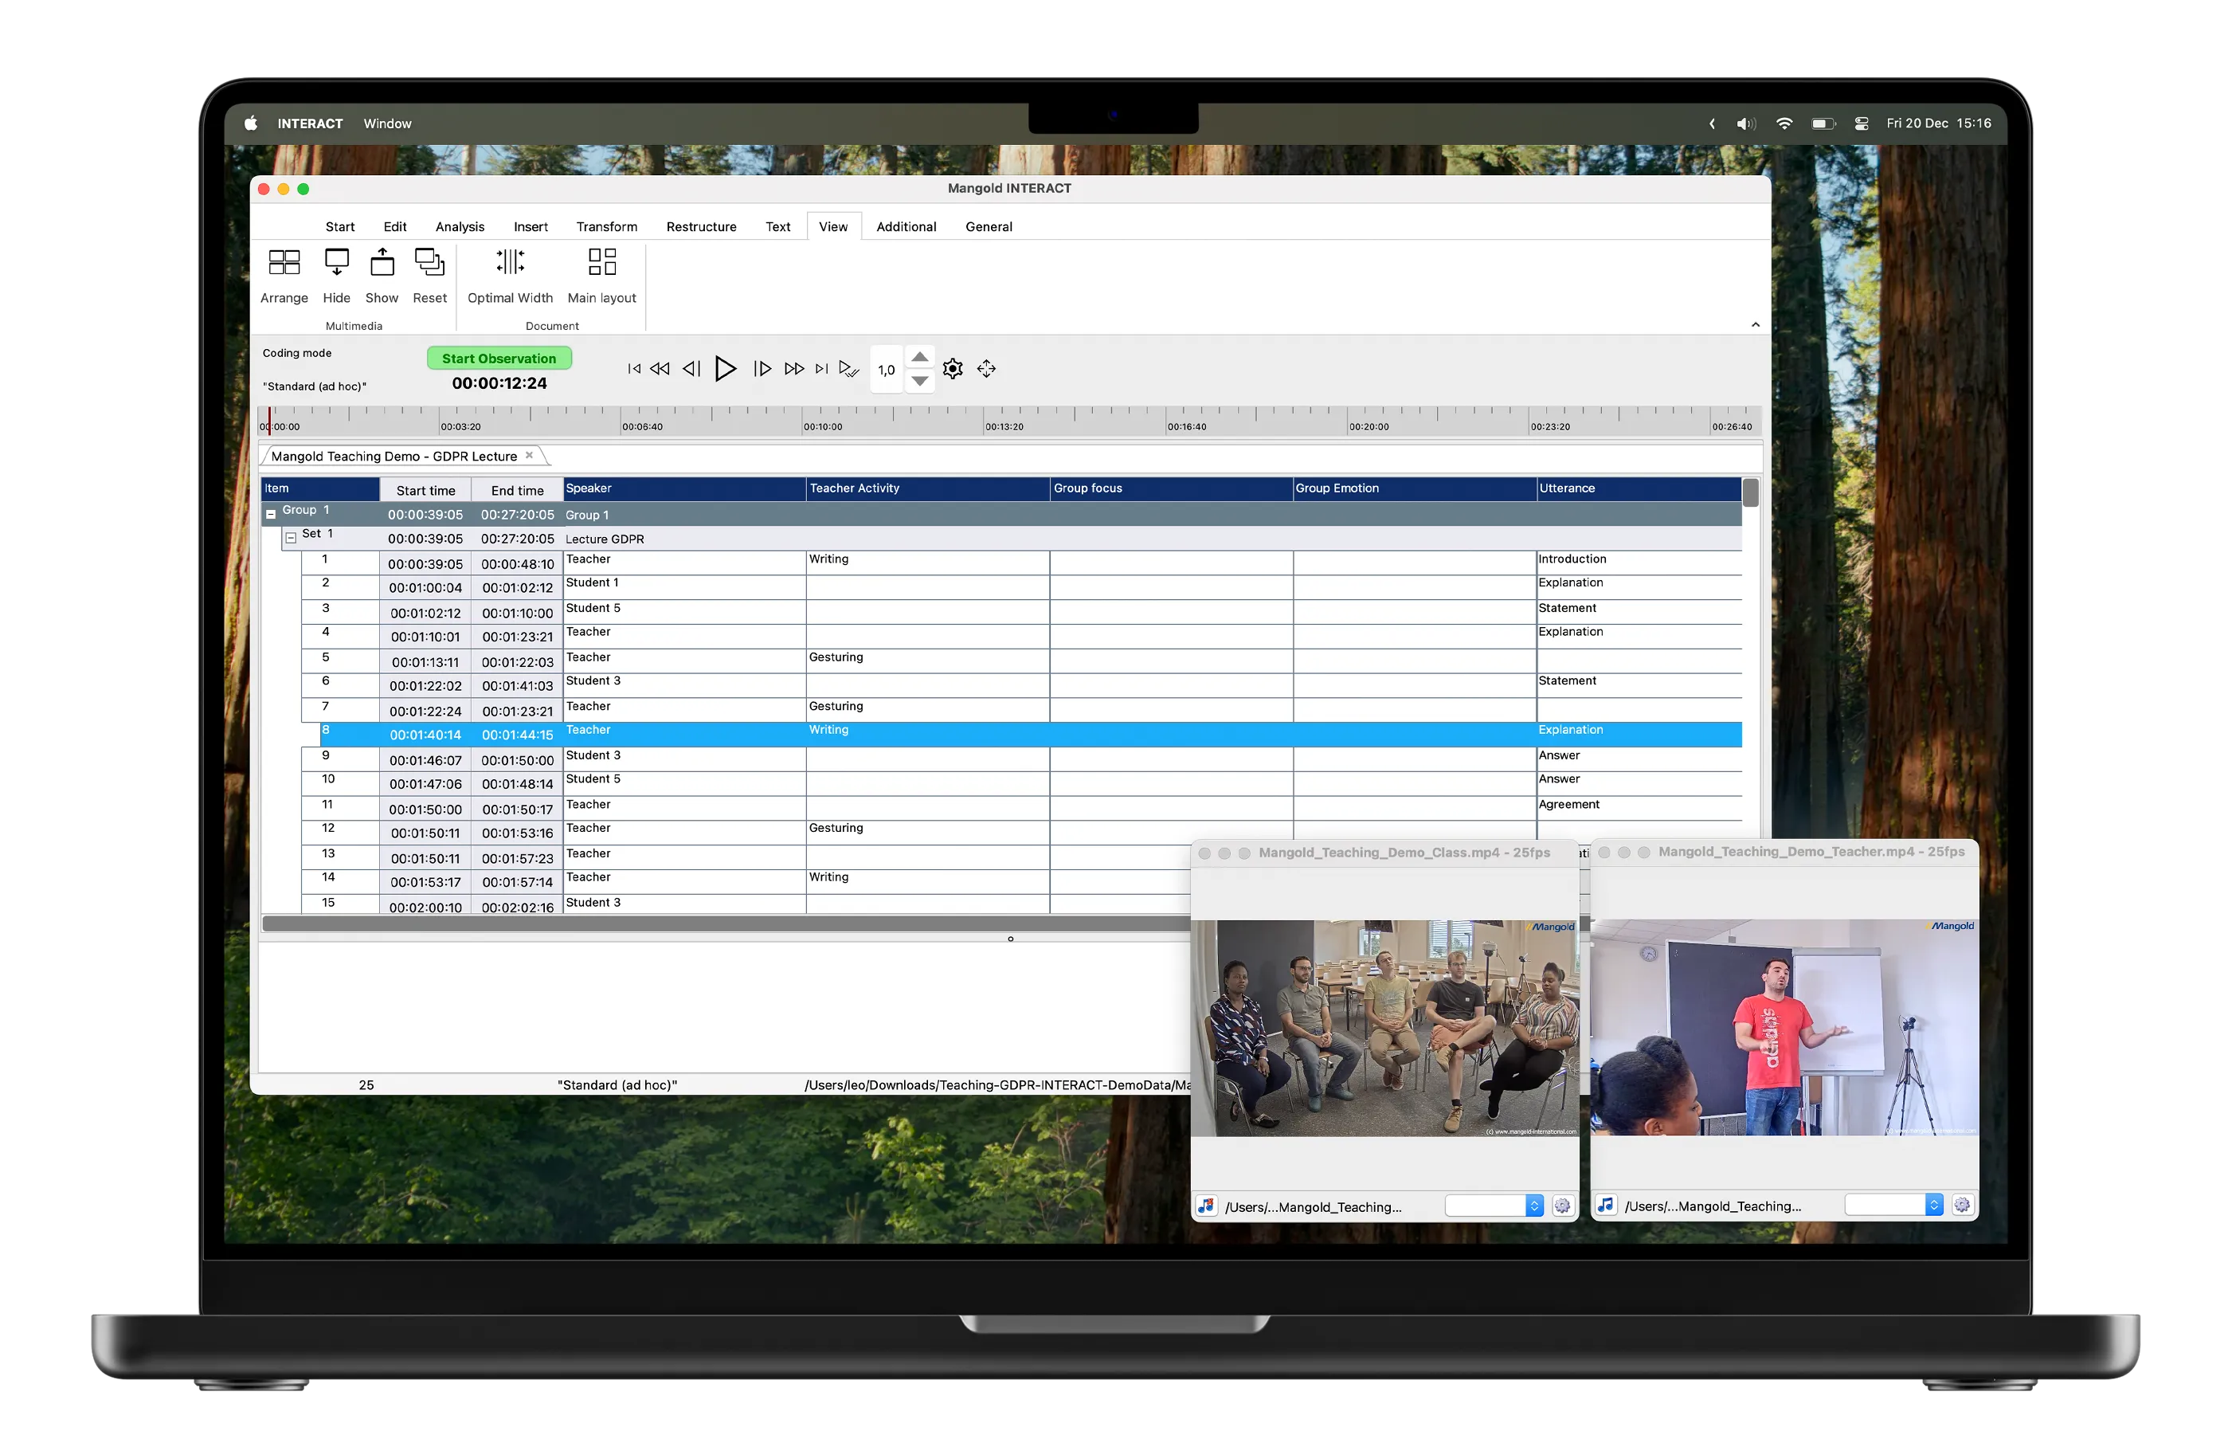Click the Utterance column header
This screenshot has height=1435, width=2232.
tap(1639, 488)
